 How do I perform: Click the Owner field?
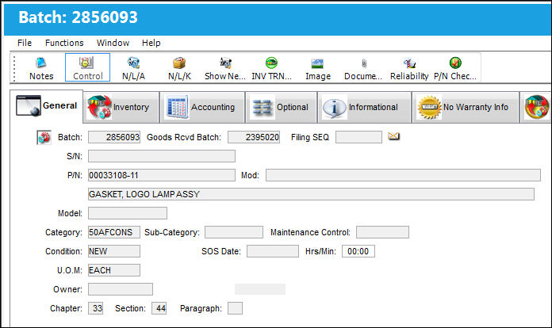tap(121, 289)
